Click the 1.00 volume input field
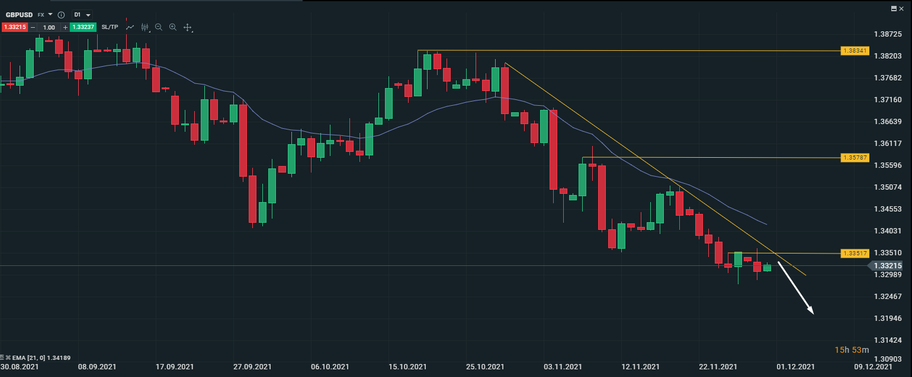The width and height of the screenshot is (912, 377). pos(49,27)
